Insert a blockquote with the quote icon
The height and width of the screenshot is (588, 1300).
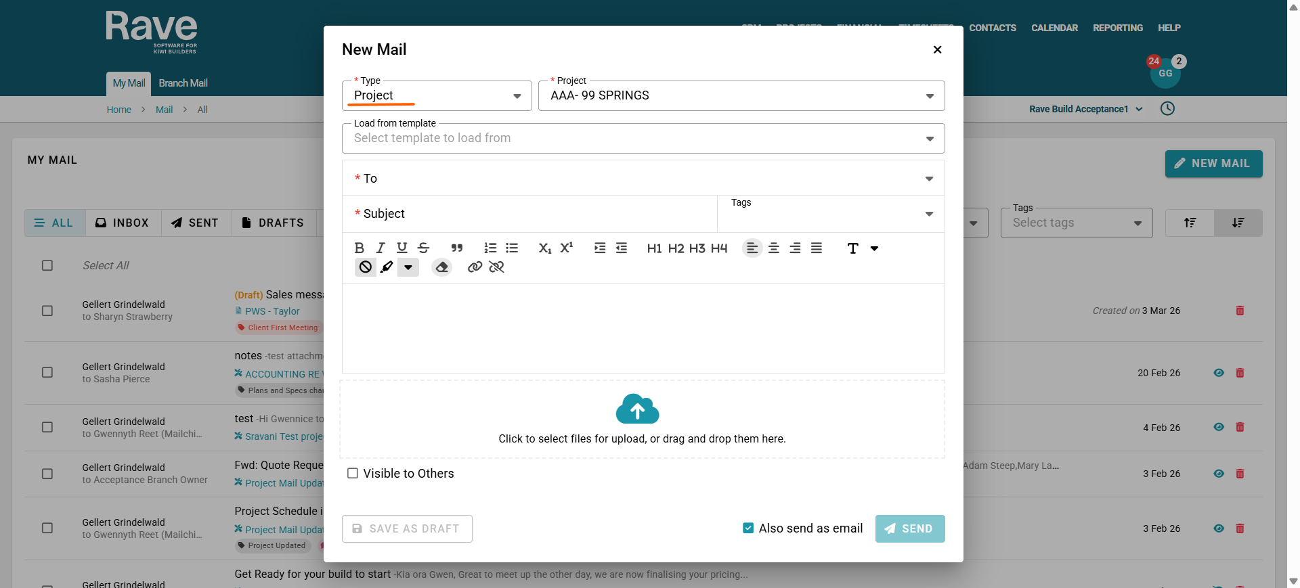click(x=457, y=248)
